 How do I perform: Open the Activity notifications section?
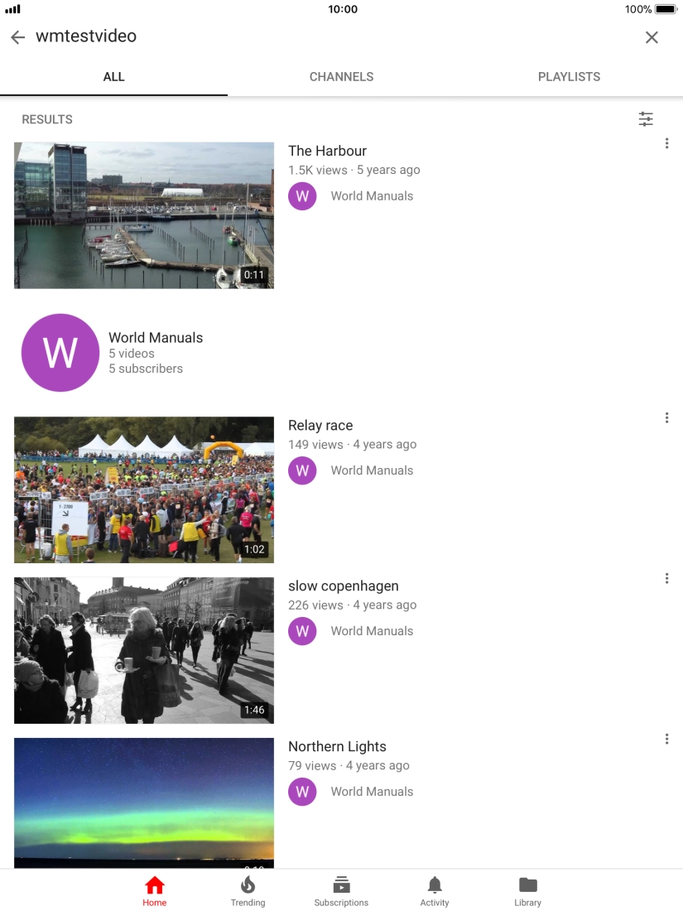pos(434,890)
